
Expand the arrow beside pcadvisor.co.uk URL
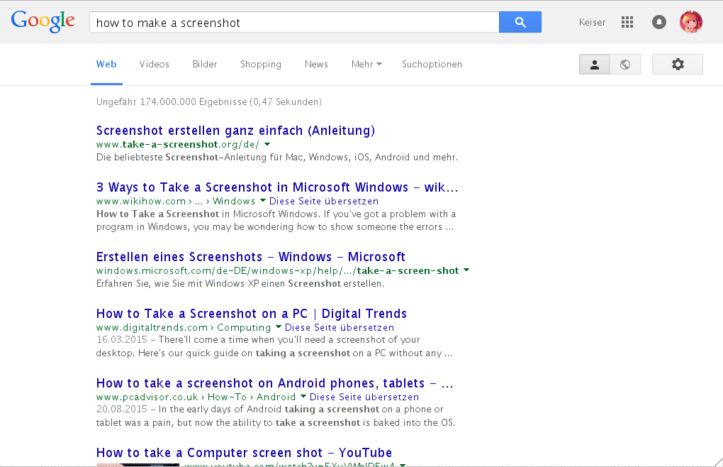pyautogui.click(x=303, y=397)
